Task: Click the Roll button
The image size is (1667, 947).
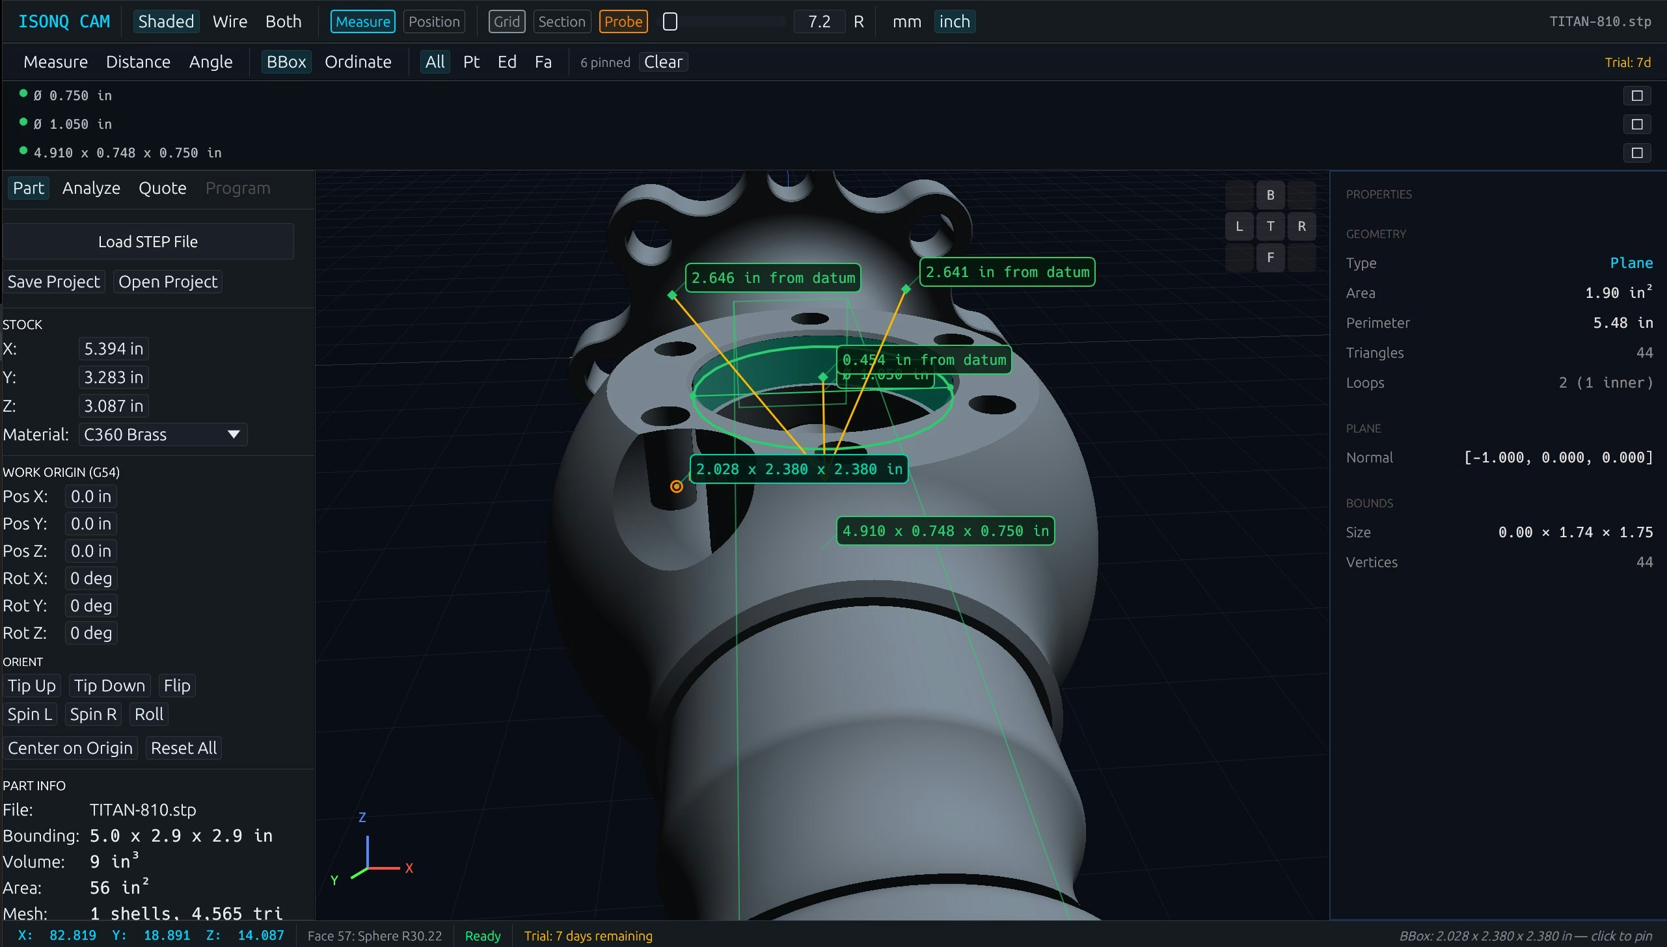Action: pyautogui.click(x=148, y=714)
